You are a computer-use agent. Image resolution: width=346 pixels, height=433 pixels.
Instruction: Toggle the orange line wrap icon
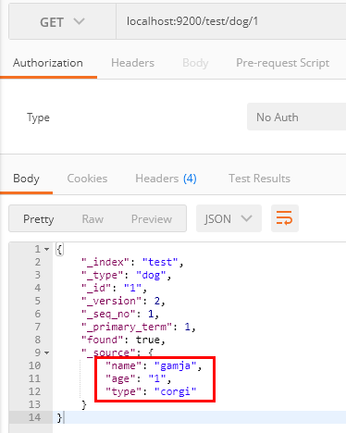click(x=285, y=218)
